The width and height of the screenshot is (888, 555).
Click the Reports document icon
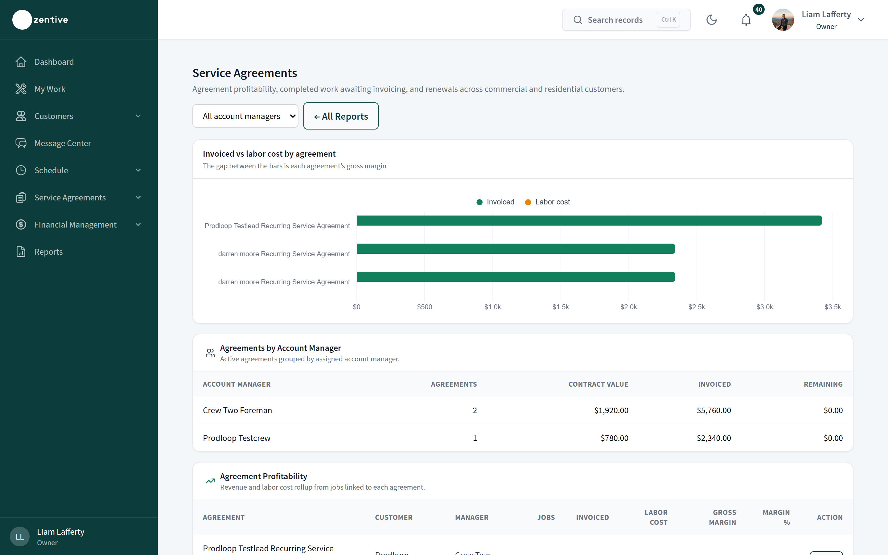21,252
